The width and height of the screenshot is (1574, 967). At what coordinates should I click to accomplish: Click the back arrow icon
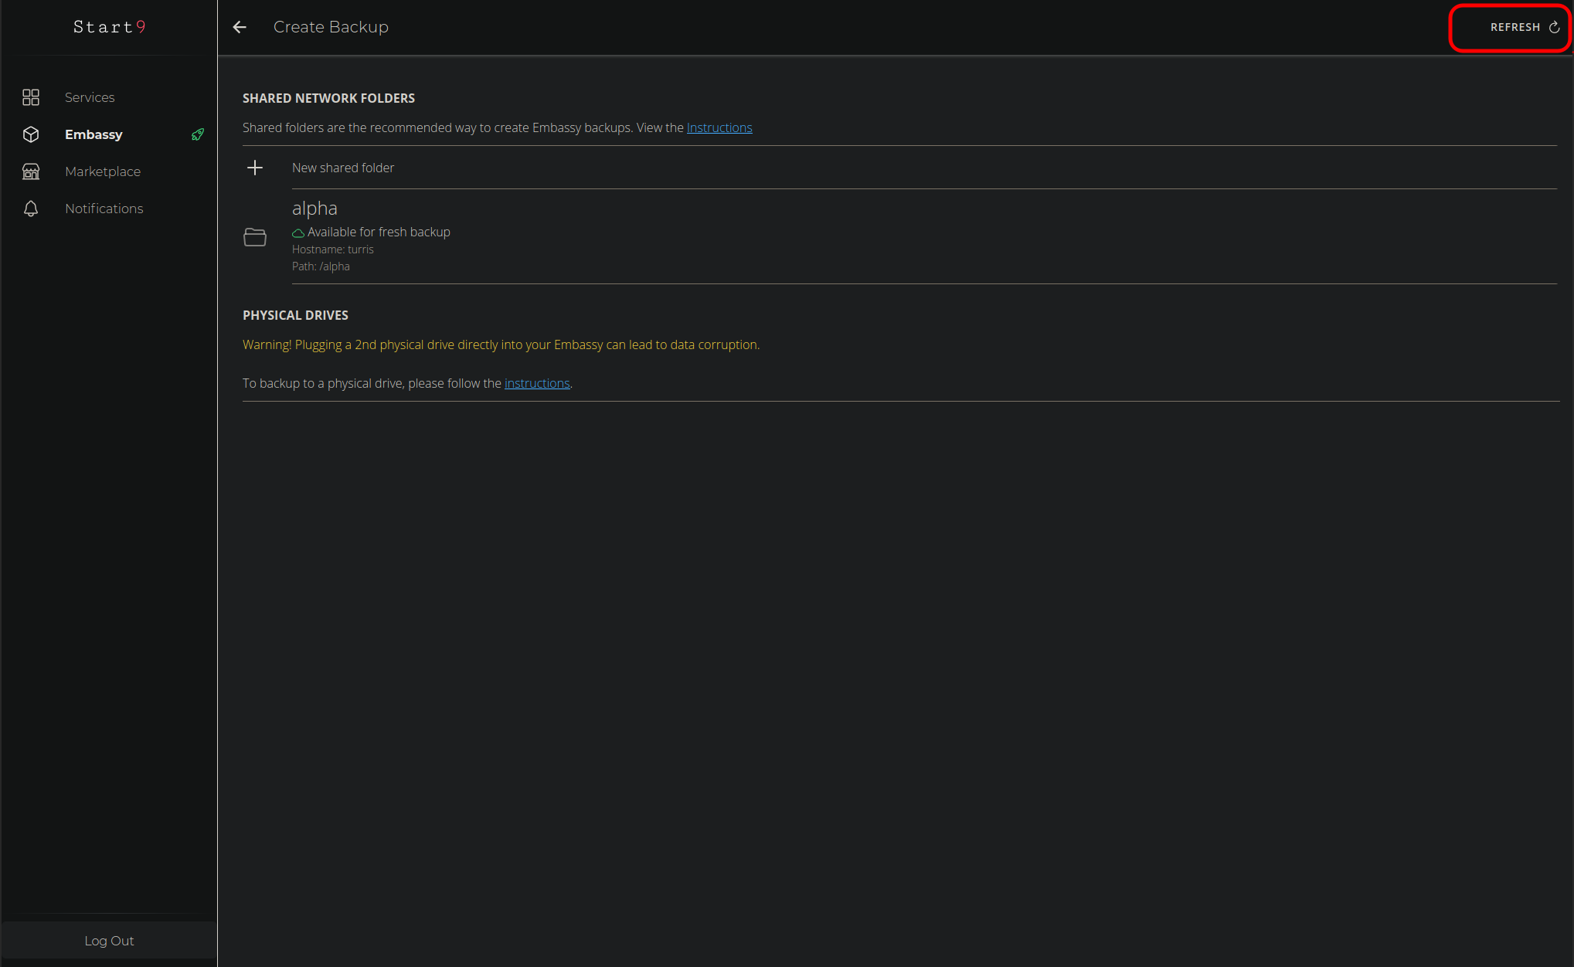[x=240, y=27]
